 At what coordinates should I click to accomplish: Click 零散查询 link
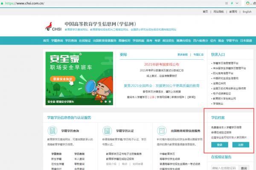tap(79, 164)
